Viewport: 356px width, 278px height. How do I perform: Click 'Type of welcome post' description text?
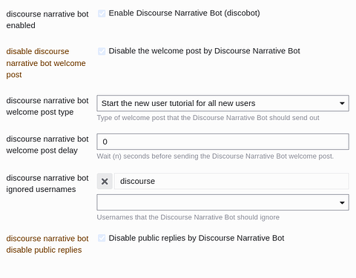(x=208, y=118)
